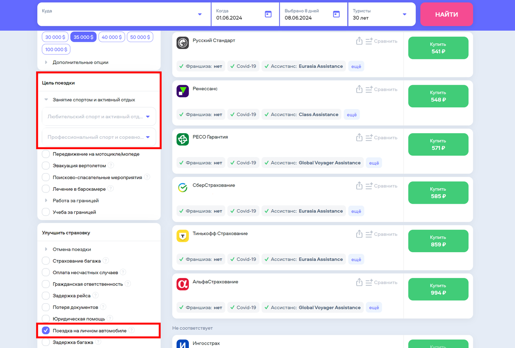Select 50 000 $ coverage amount

pyautogui.click(x=140, y=37)
